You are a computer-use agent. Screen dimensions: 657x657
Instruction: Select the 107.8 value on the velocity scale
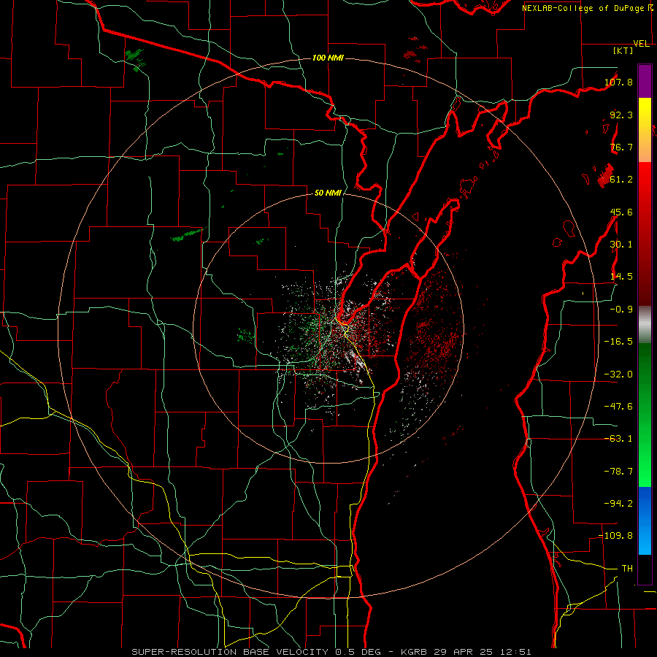(x=618, y=82)
